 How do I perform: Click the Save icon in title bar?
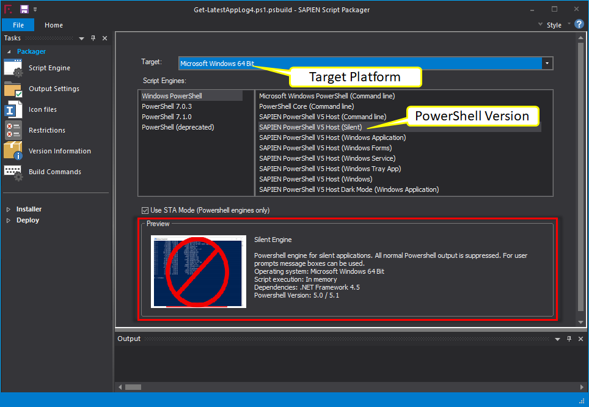coord(24,9)
